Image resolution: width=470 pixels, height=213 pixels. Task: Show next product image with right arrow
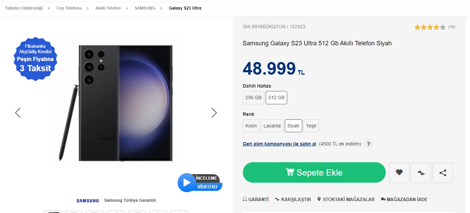(214, 113)
